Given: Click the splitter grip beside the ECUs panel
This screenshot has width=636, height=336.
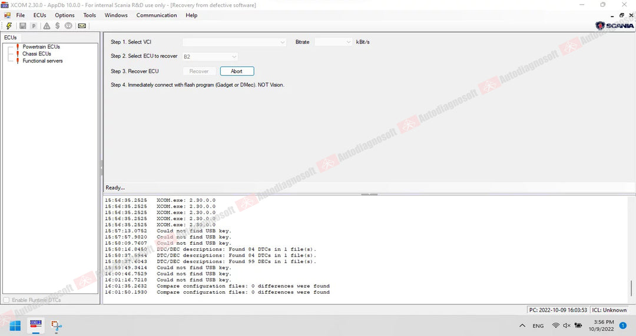Looking at the screenshot, I should (x=101, y=167).
